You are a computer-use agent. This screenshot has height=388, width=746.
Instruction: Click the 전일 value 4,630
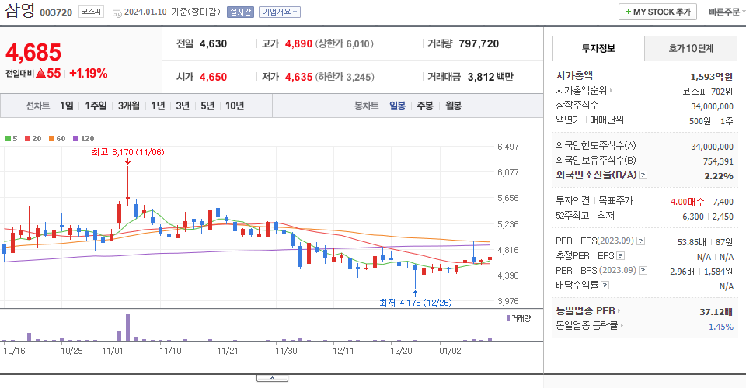pos(213,43)
